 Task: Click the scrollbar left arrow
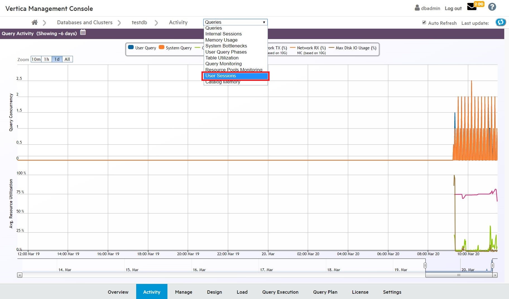point(20,275)
